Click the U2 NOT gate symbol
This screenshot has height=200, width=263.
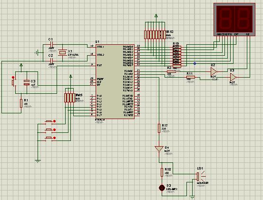coord(214,71)
